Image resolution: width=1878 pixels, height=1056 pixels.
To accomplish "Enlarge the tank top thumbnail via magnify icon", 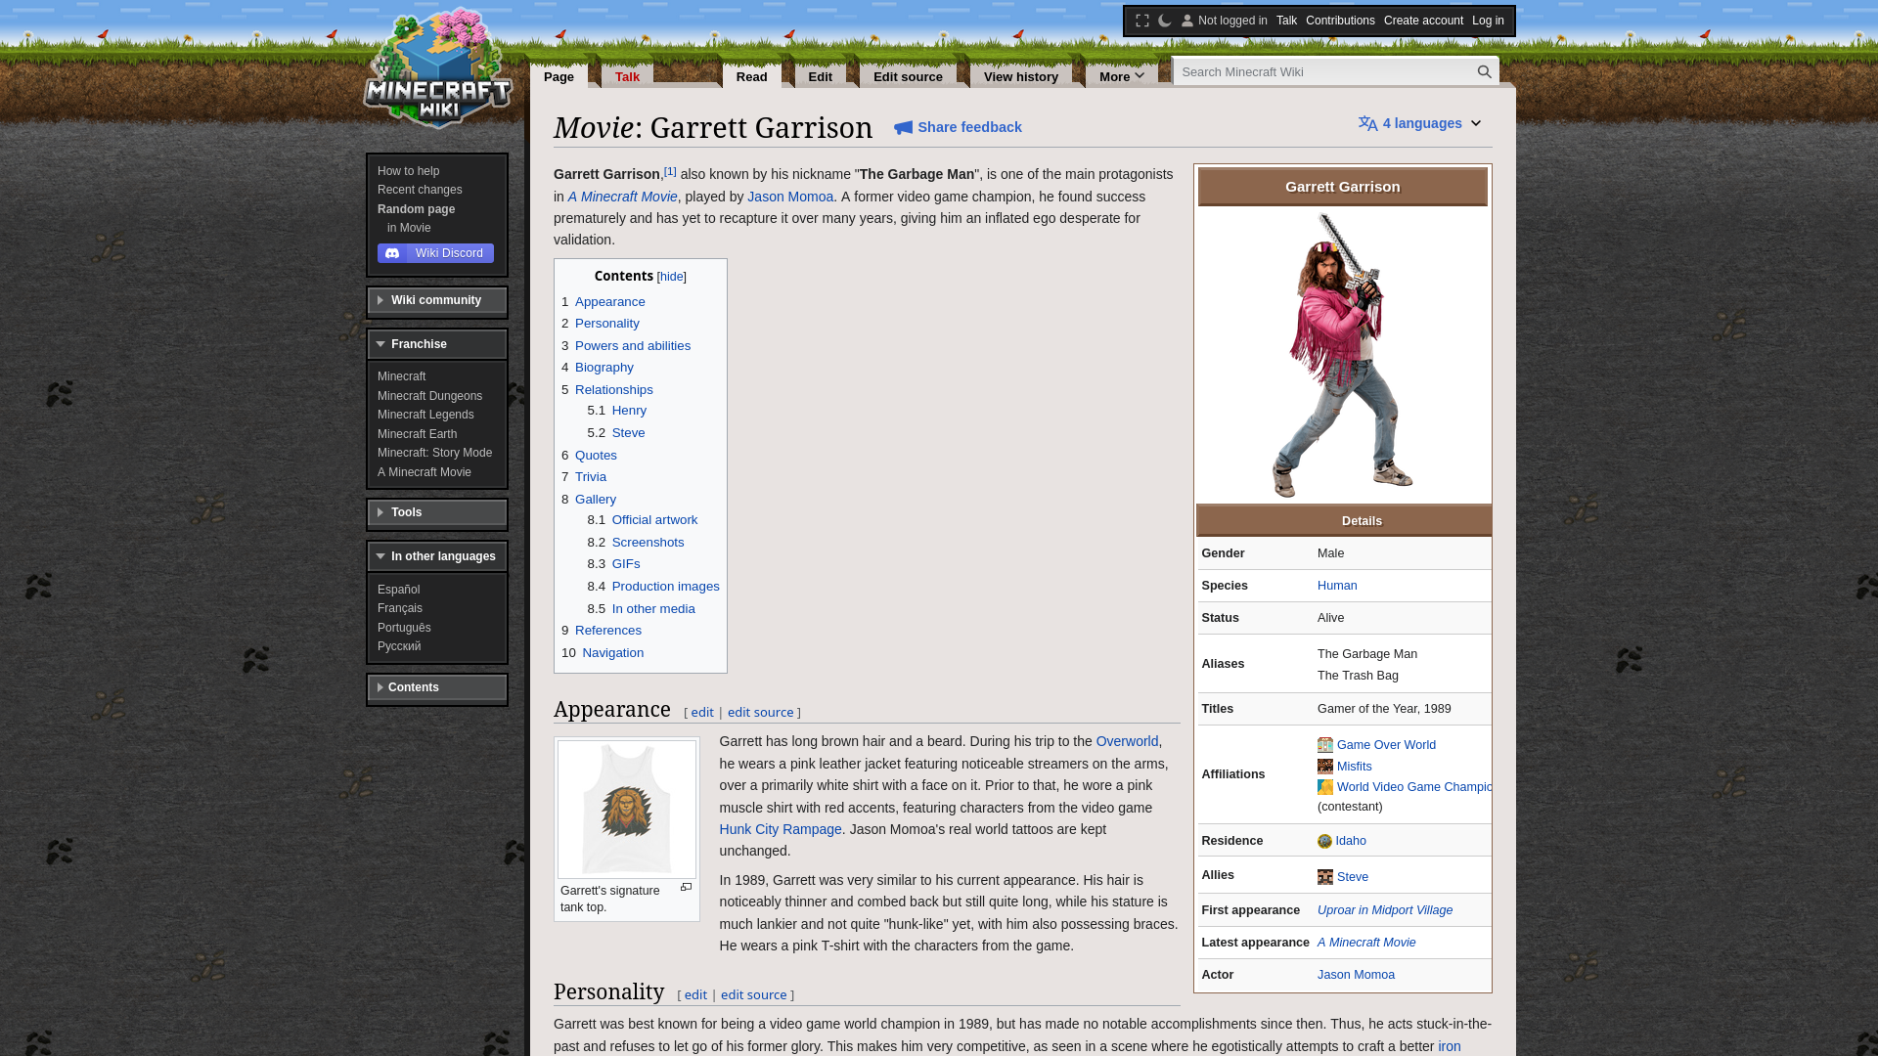I will (686, 888).
